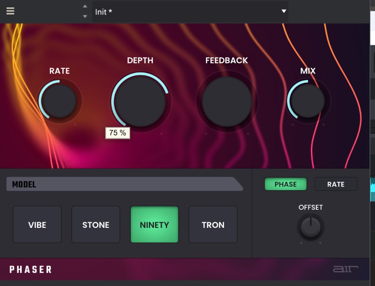Click the 75 % depth value tooltip
Viewport: 375px width, 286px height.
[118, 133]
